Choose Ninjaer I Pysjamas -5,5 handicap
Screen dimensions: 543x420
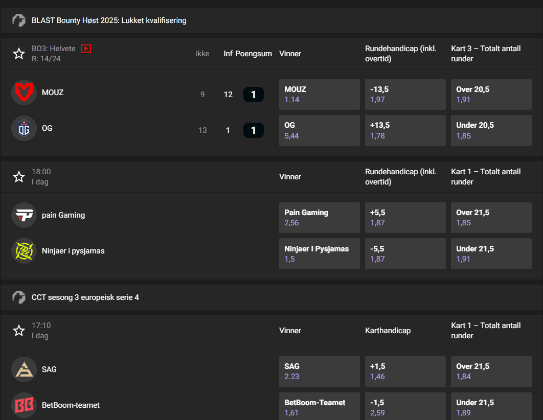pos(405,253)
